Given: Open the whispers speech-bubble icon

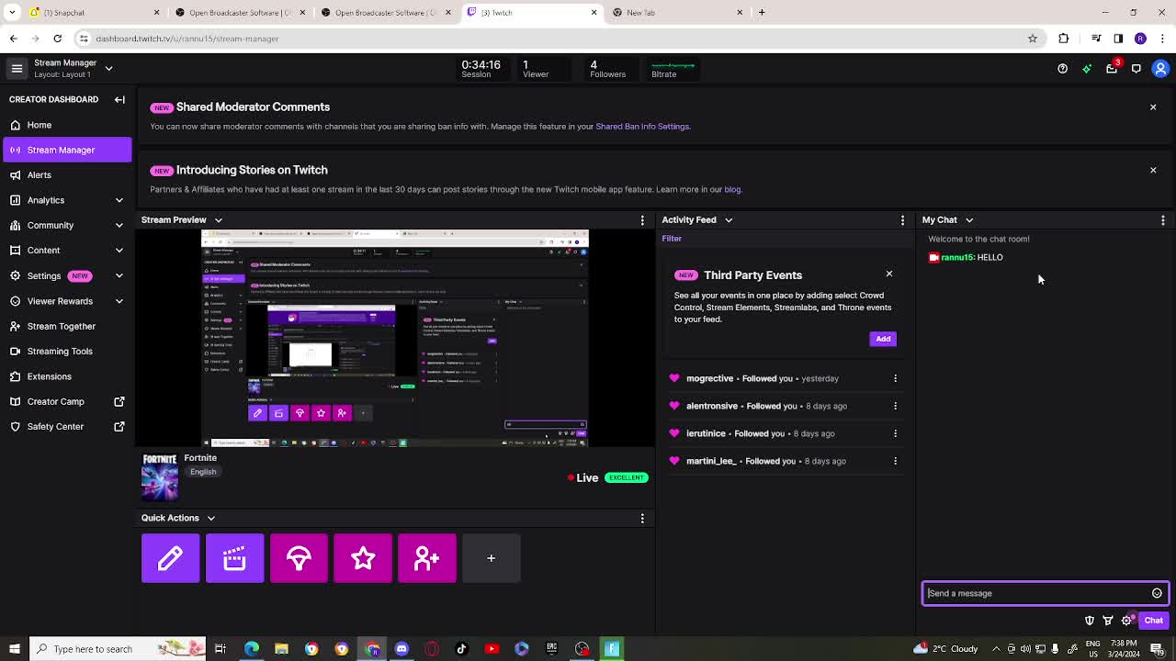Looking at the screenshot, I should (x=1136, y=68).
